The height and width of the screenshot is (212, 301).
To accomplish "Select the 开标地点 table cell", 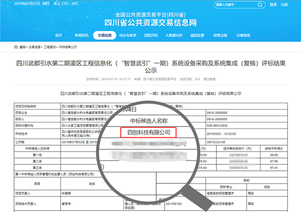I will point(37,134).
